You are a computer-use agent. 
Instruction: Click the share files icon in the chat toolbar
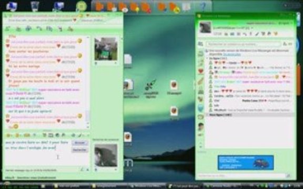(x=18, y=29)
